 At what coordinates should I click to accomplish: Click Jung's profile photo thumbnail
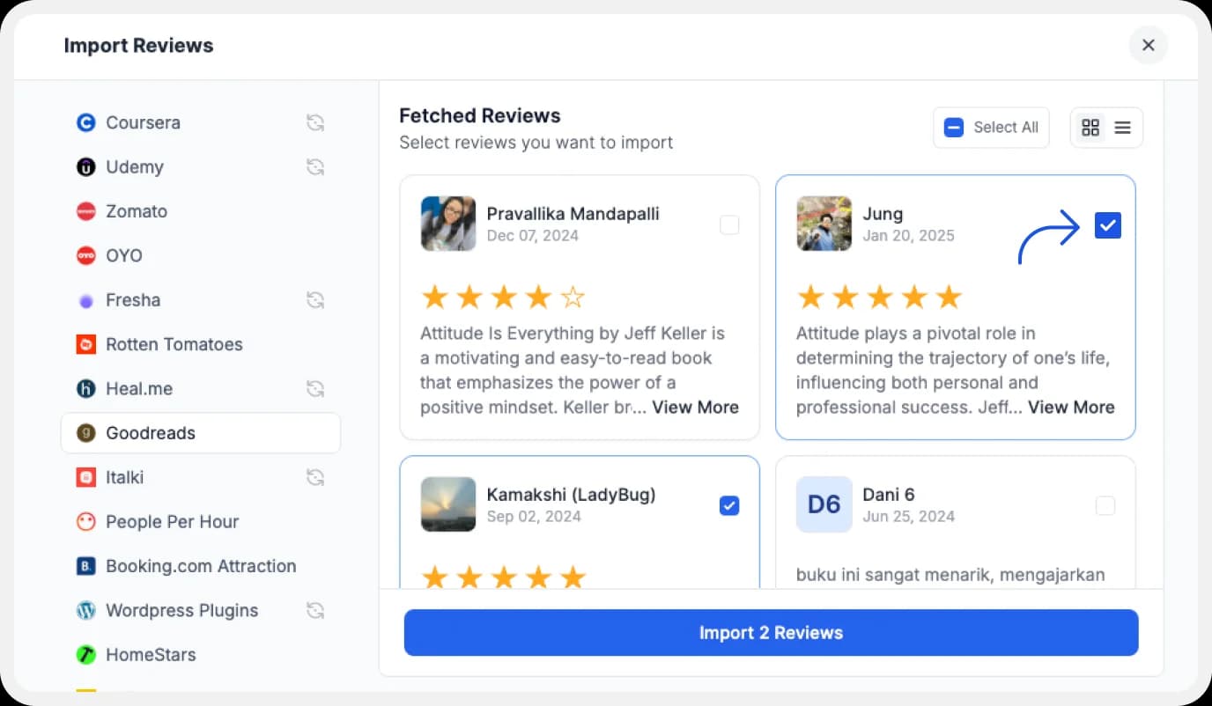point(824,224)
